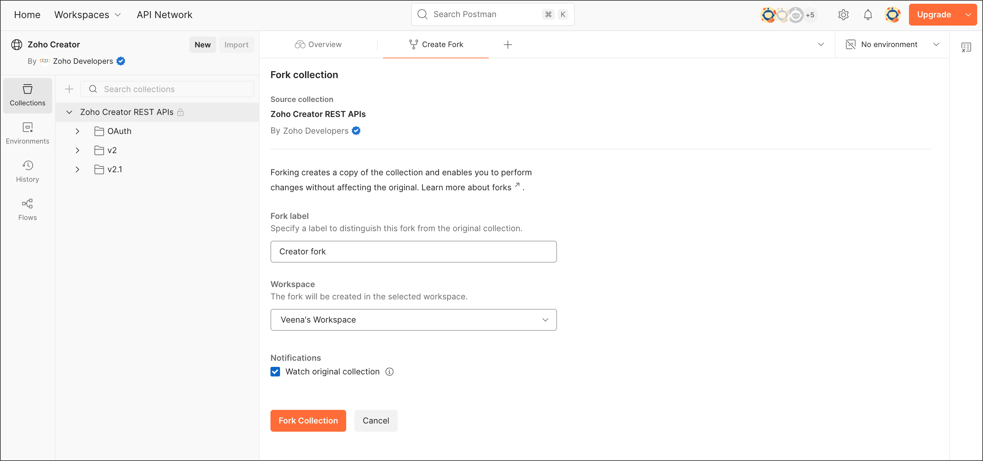983x461 pixels.
Task: Open the API Network menu
Action: (164, 15)
